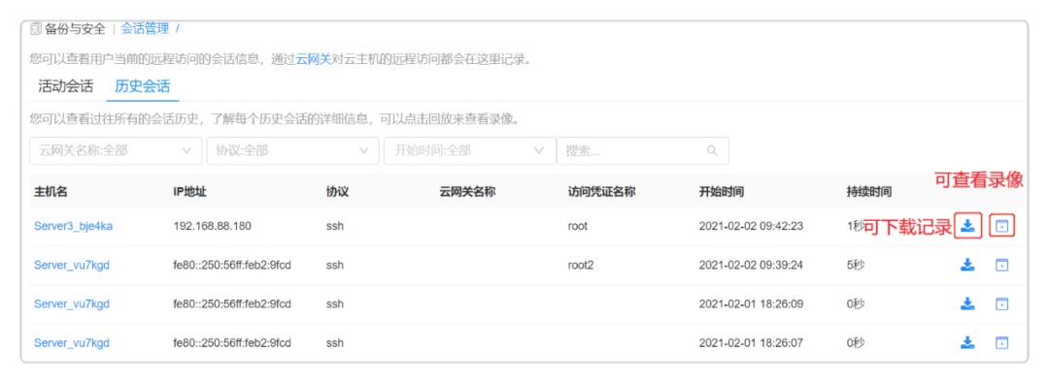
Task: Select IP address 192.168.88.180
Action: [212, 226]
